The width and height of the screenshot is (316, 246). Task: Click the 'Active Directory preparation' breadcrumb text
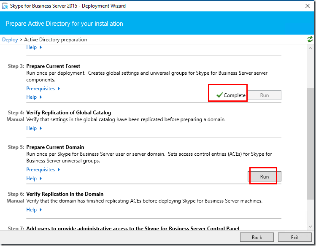click(x=56, y=40)
